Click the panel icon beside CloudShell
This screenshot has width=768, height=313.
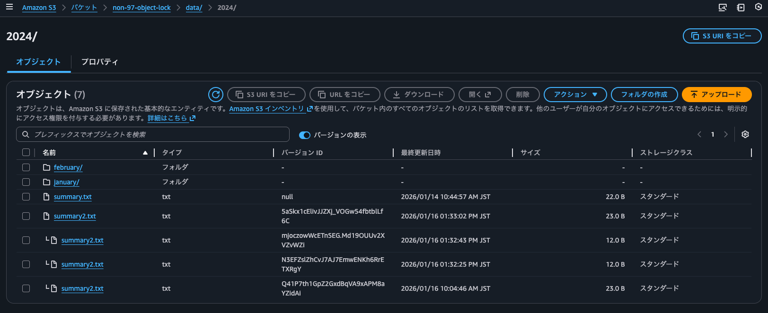coord(741,8)
